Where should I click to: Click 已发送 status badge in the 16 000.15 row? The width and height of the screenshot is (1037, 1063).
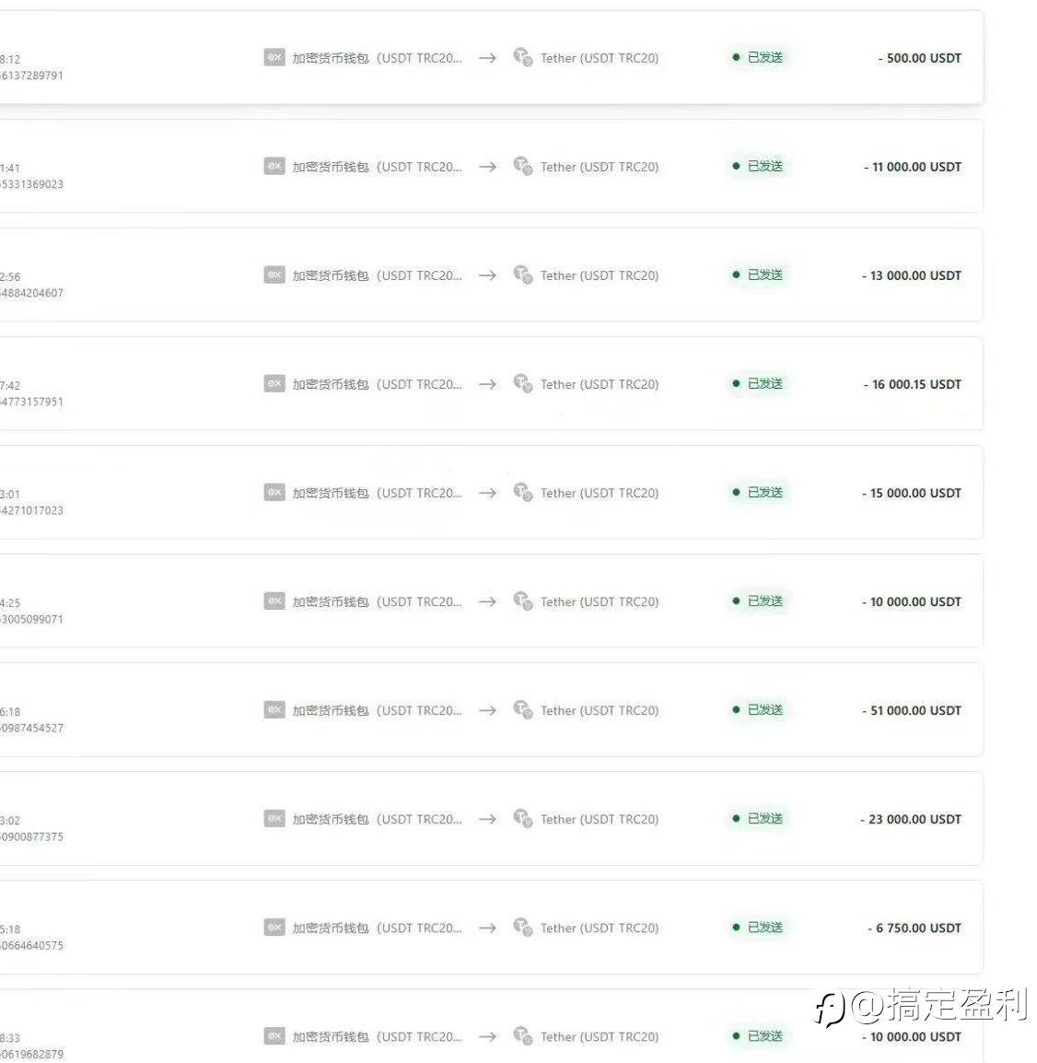click(x=757, y=384)
